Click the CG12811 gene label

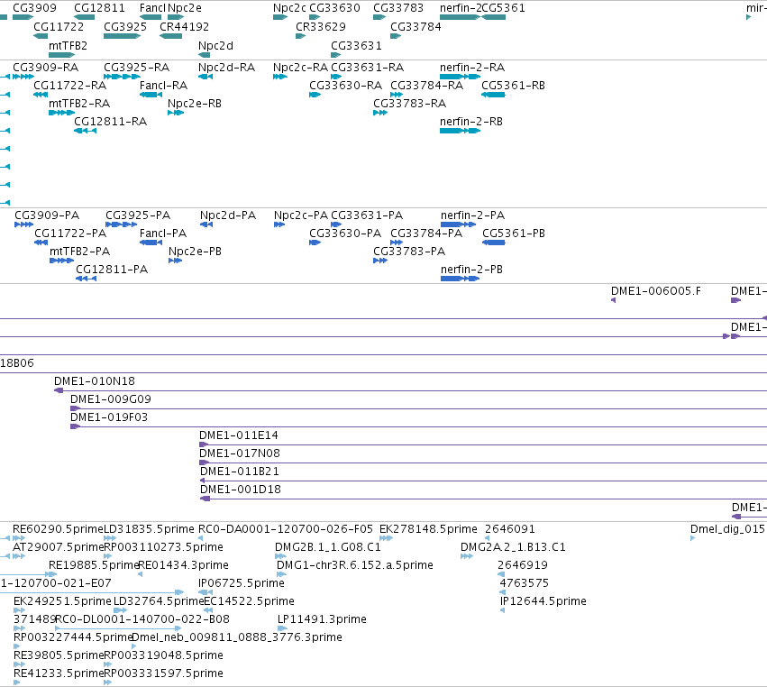[99, 8]
